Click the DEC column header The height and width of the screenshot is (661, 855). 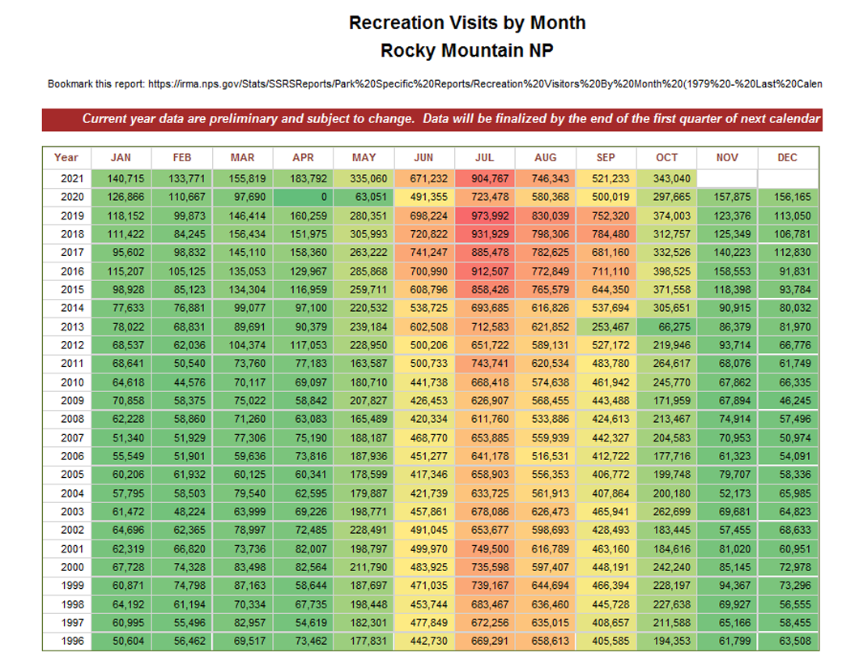tap(788, 158)
